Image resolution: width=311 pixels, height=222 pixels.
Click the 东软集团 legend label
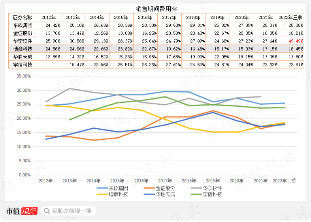118,188
